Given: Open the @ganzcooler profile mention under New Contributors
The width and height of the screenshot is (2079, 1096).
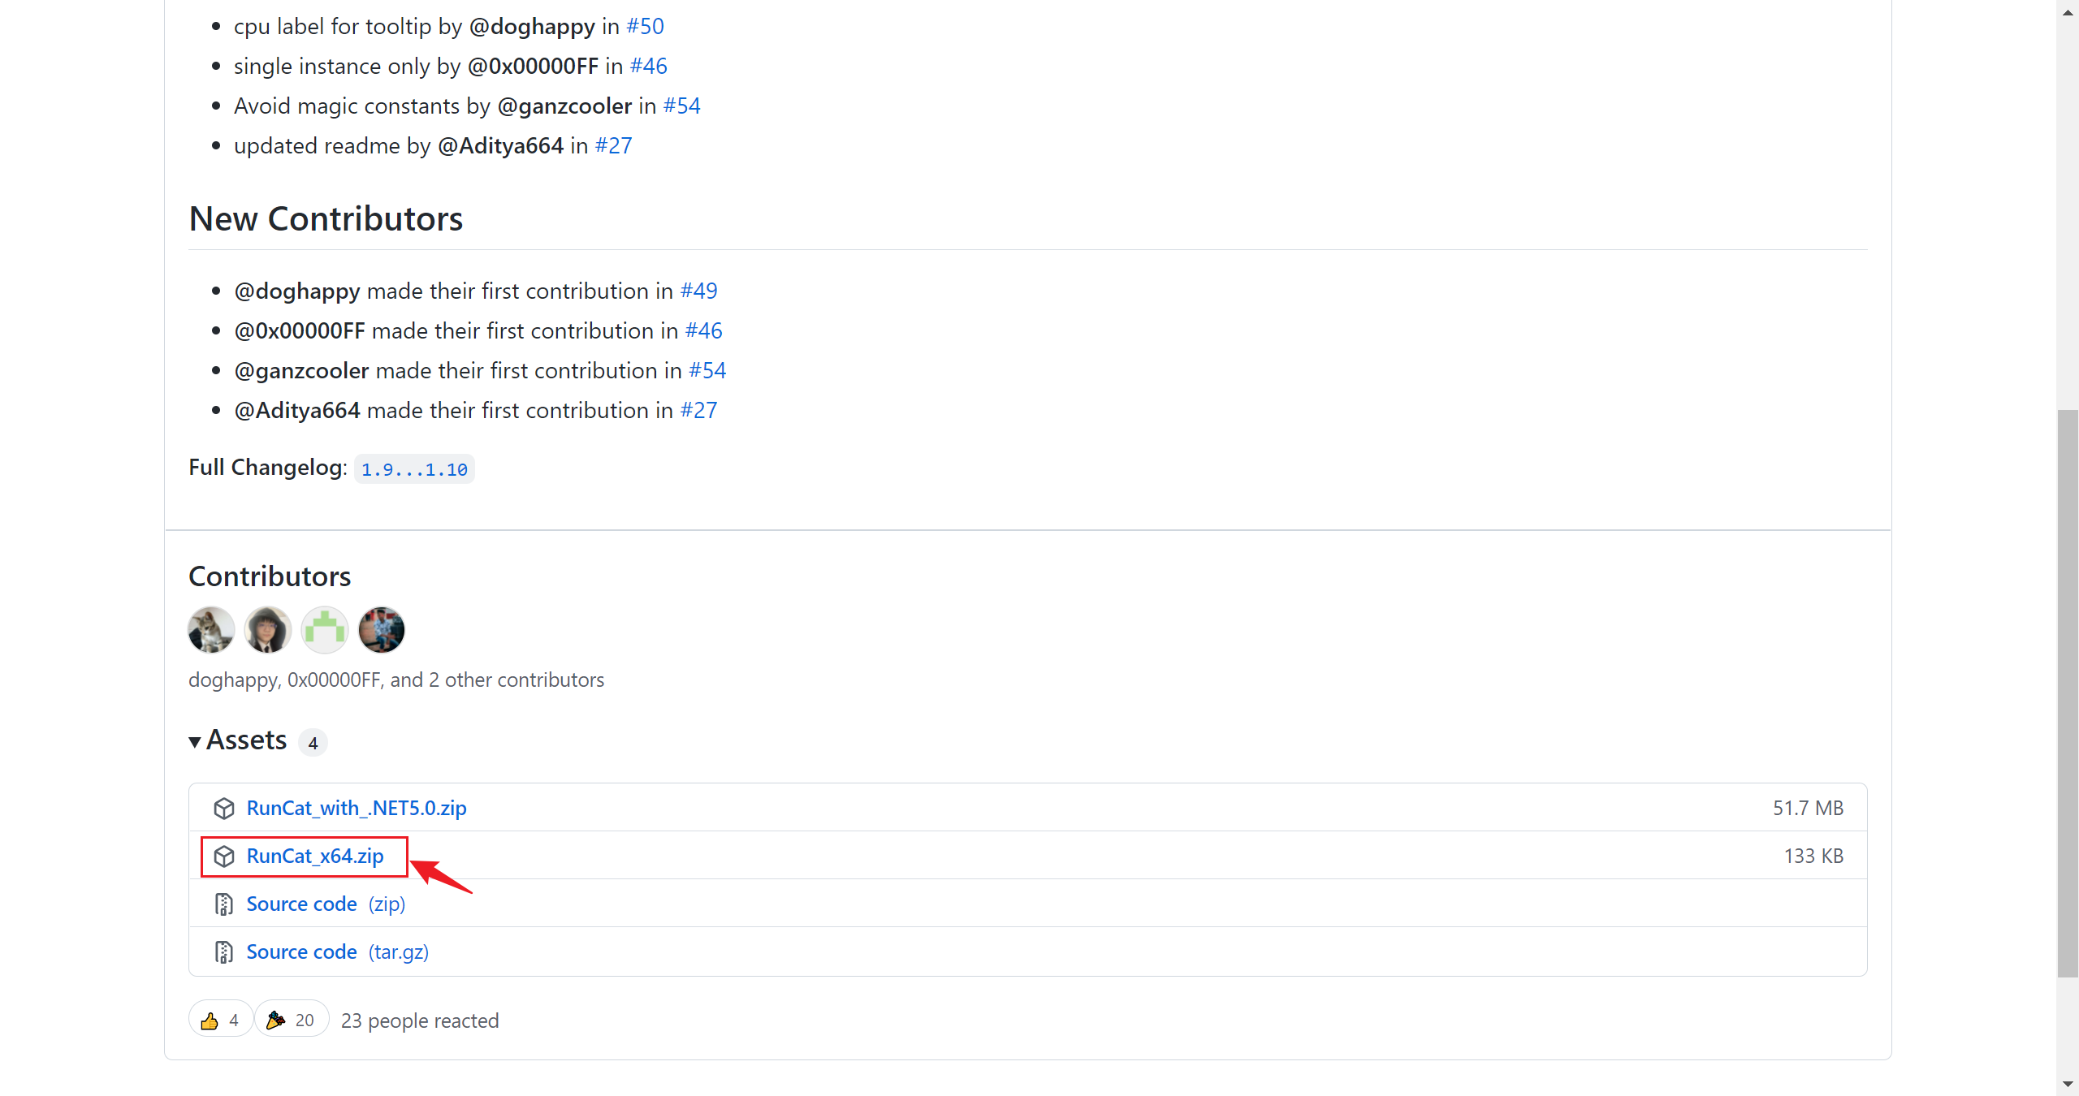Looking at the screenshot, I should point(301,371).
